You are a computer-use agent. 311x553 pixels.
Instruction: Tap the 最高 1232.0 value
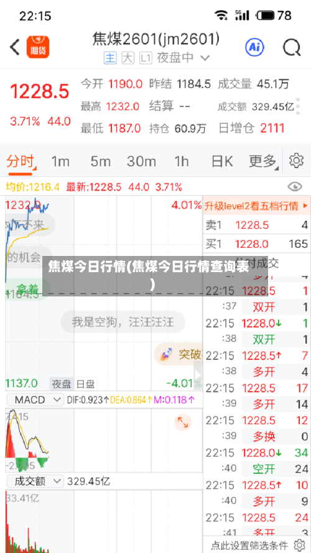(x=123, y=106)
